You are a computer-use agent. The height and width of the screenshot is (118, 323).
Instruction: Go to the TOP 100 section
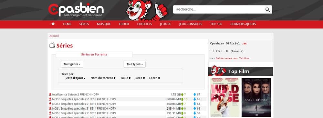pos(216,24)
